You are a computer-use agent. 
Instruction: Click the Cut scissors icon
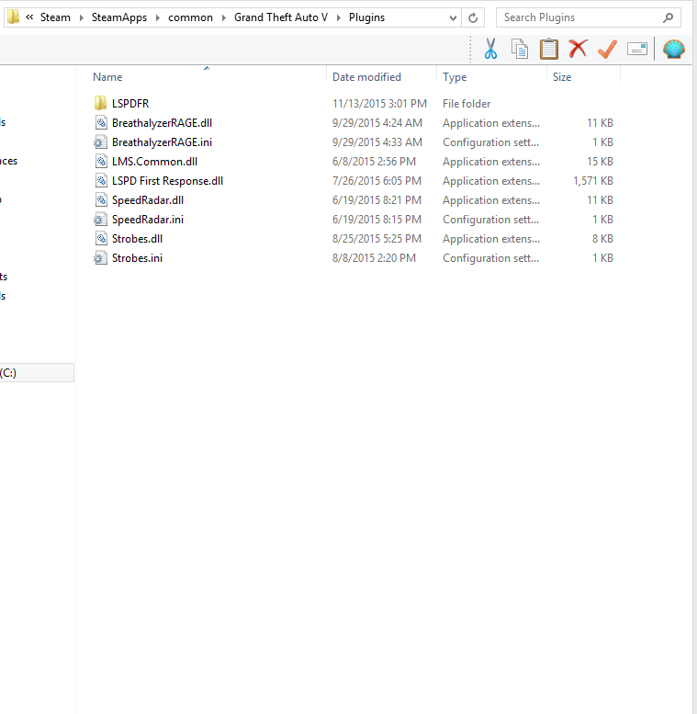click(x=490, y=49)
